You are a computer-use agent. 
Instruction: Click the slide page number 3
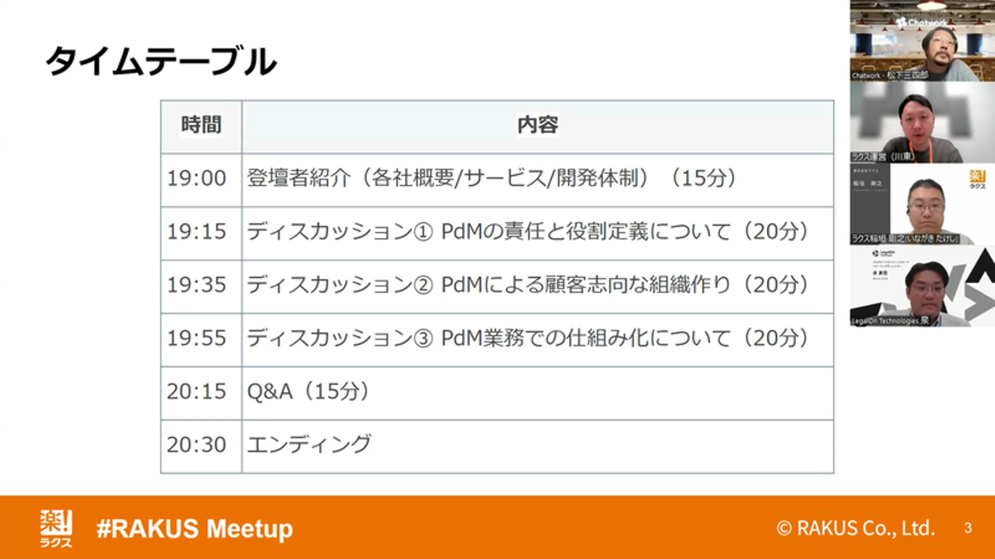pyautogui.click(x=967, y=529)
